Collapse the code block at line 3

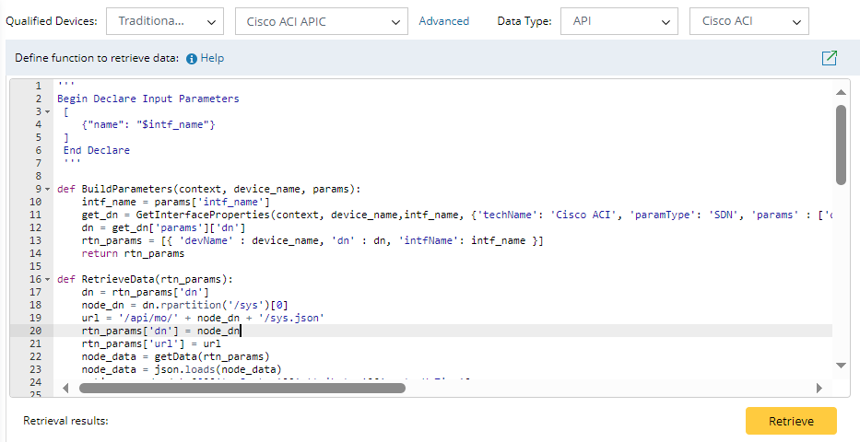(x=47, y=111)
